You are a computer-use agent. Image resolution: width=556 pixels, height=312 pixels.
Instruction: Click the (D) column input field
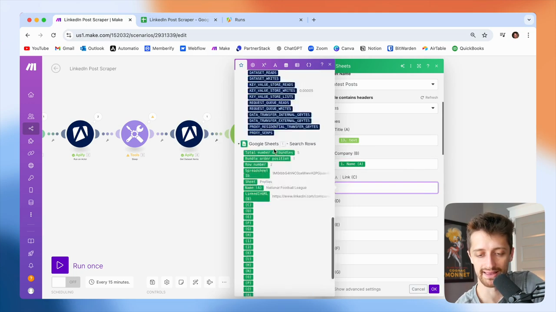pyautogui.click(x=386, y=211)
